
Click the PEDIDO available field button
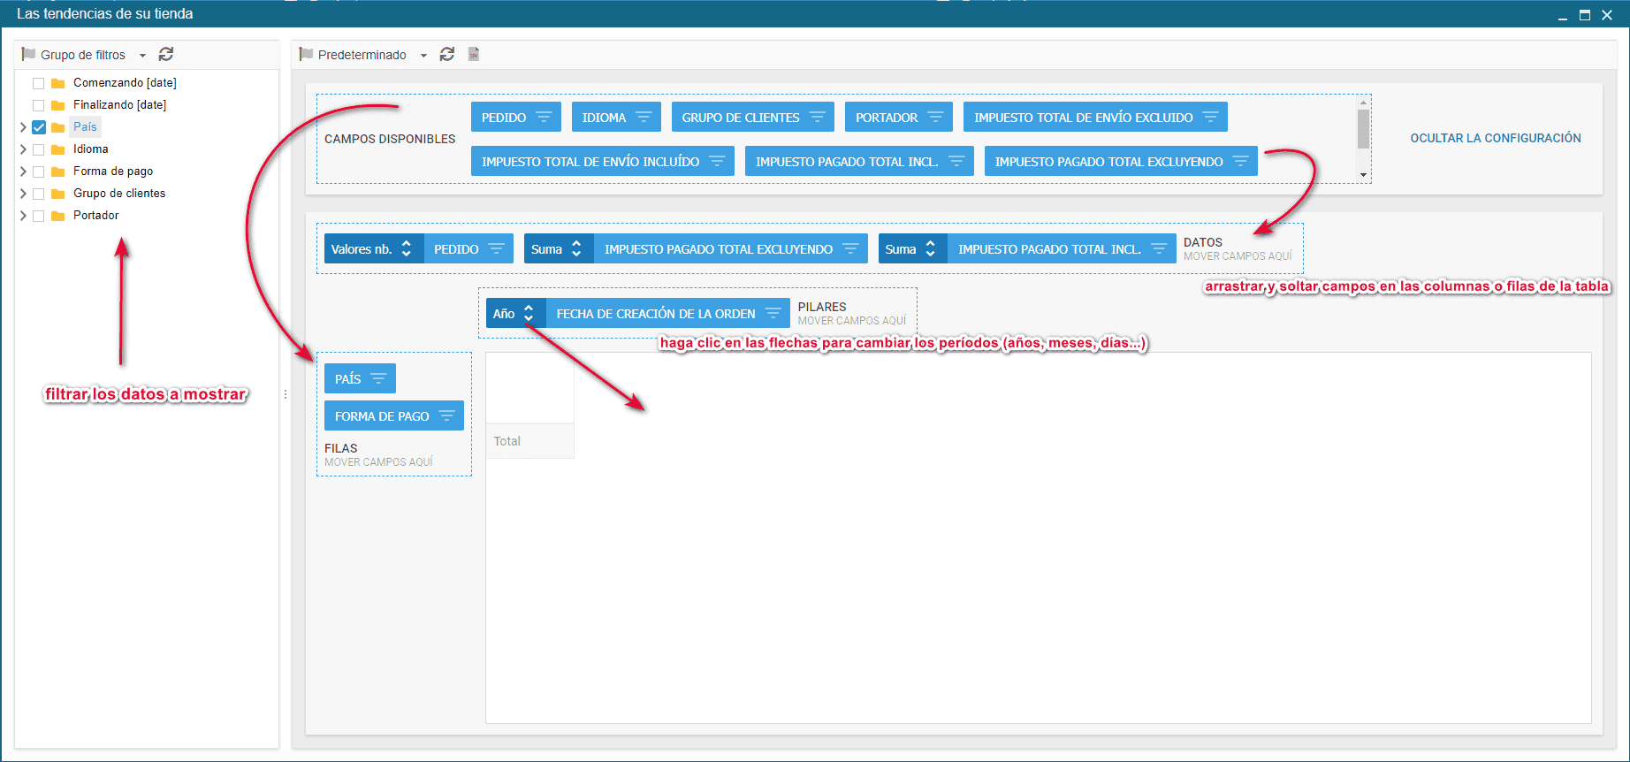504,118
